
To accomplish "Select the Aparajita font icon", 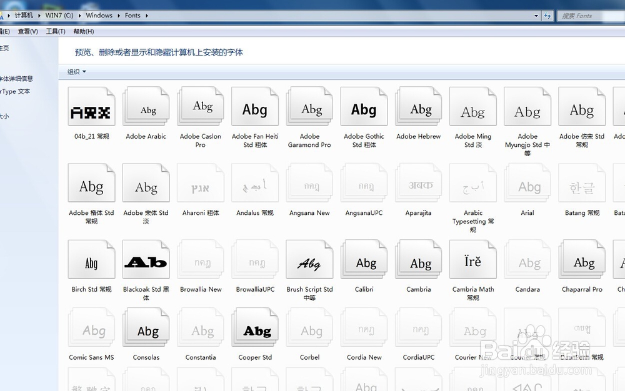I will click(419, 182).
